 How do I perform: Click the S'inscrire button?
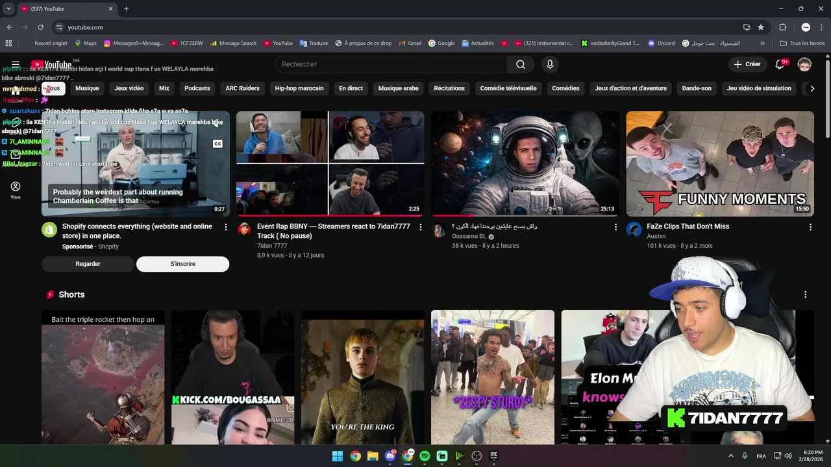coord(182,264)
